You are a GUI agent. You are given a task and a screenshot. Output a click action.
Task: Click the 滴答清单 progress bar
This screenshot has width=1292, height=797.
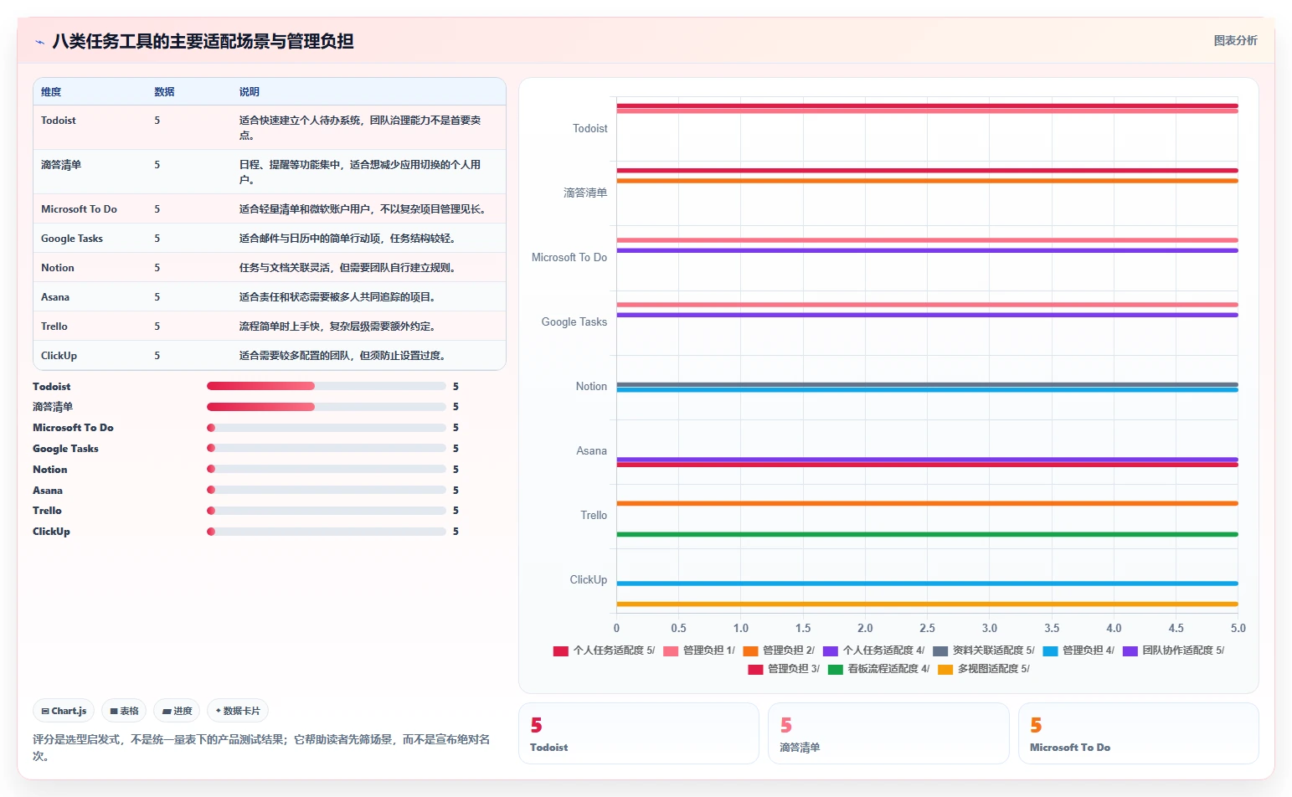[x=327, y=407]
